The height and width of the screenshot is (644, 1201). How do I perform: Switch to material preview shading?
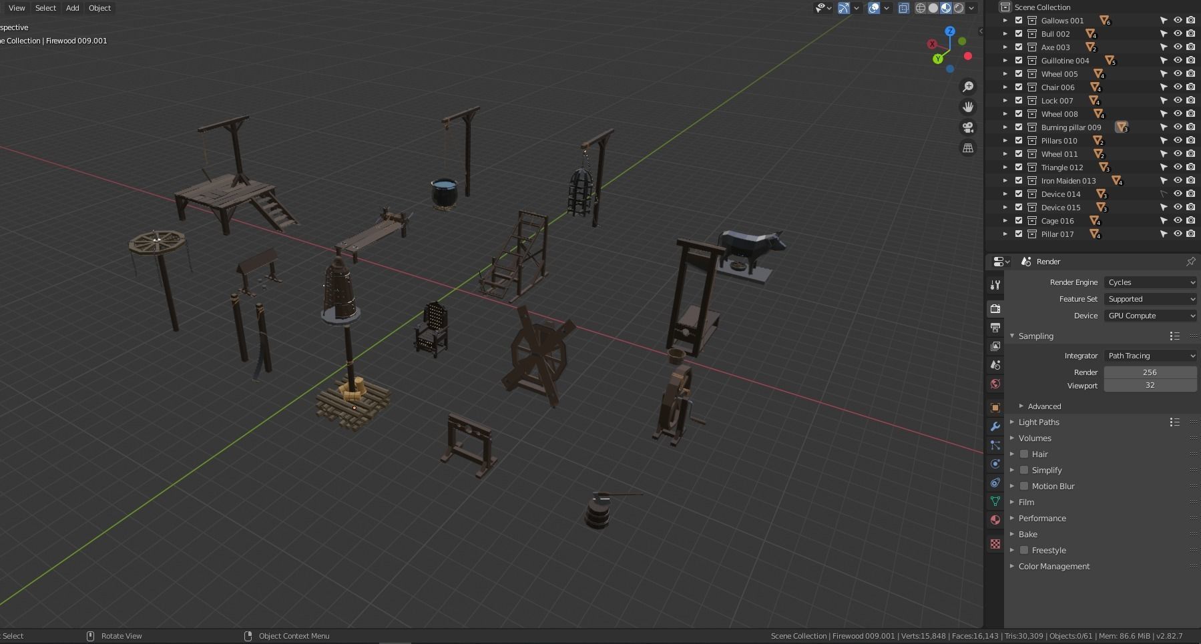[x=946, y=8]
